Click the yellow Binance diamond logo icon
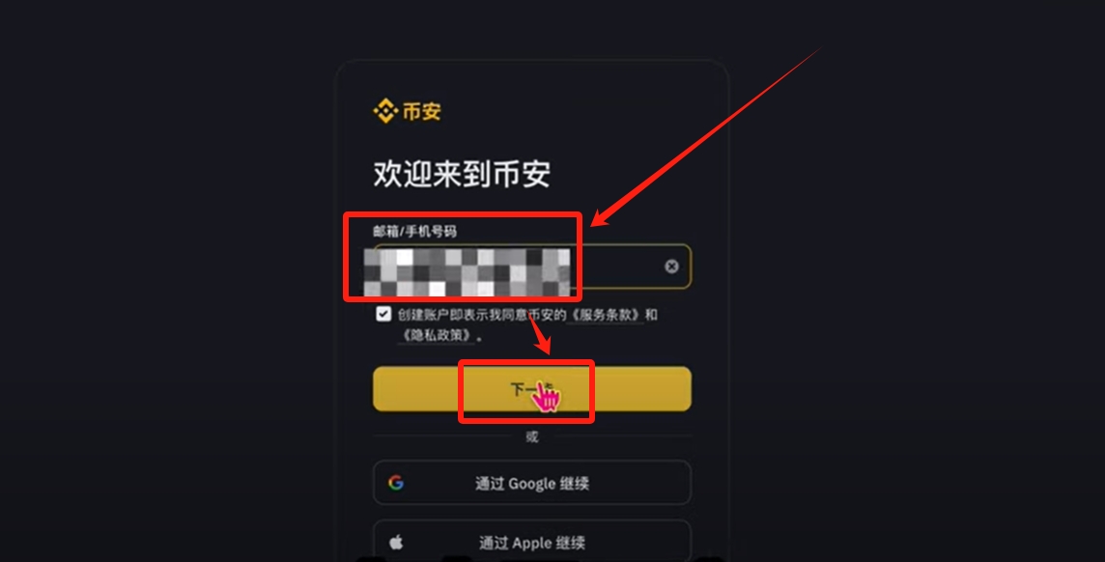Image resolution: width=1105 pixels, height=562 pixels. point(384,111)
